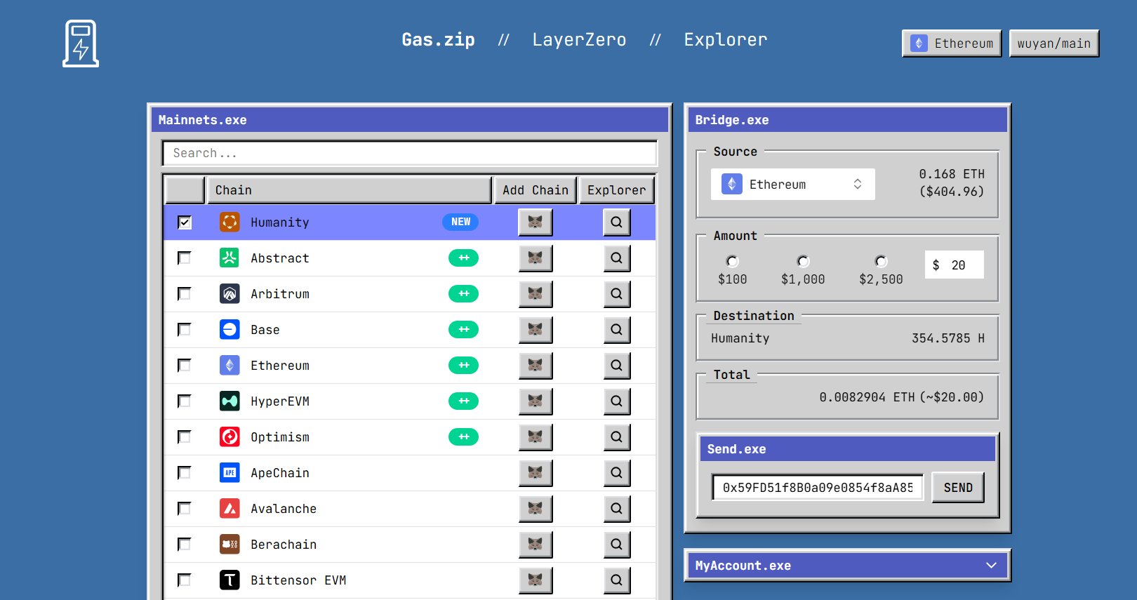Check the Avalanche chain checkbox
This screenshot has width=1137, height=600.
tap(185, 509)
